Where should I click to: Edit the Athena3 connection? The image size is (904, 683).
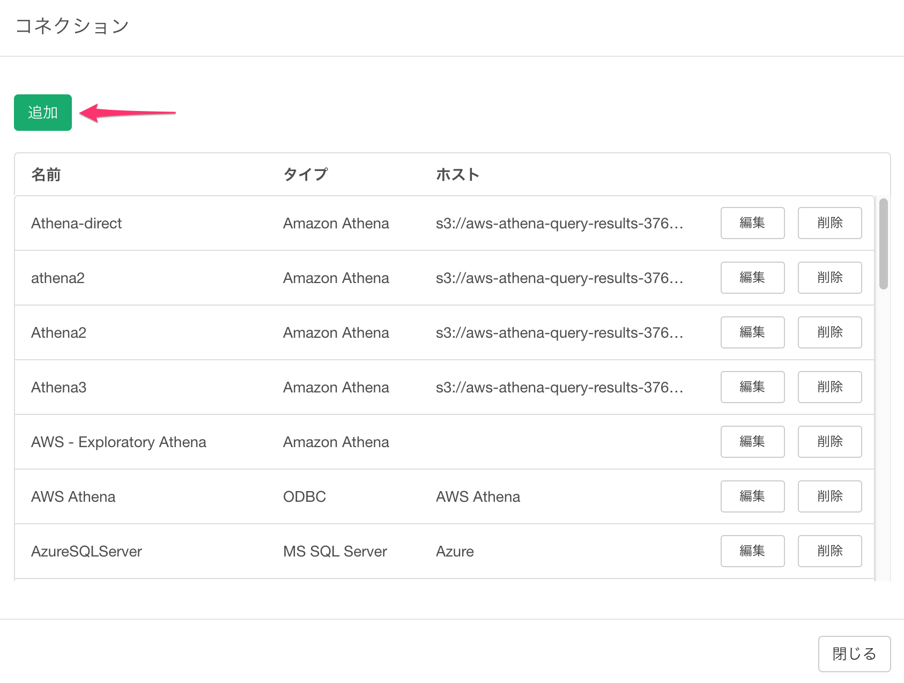tap(752, 387)
